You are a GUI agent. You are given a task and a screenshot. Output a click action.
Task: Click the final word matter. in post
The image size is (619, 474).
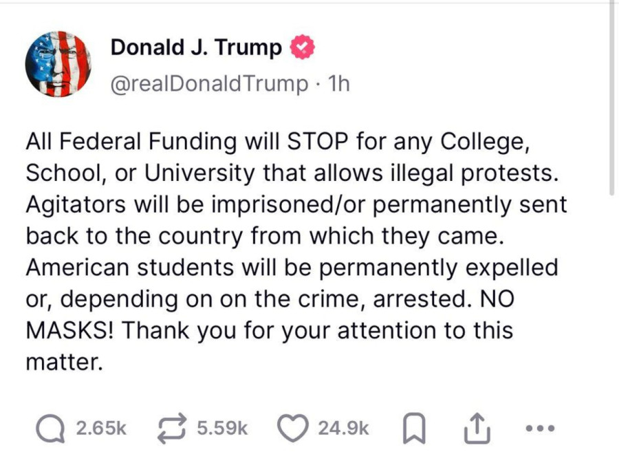tap(64, 361)
